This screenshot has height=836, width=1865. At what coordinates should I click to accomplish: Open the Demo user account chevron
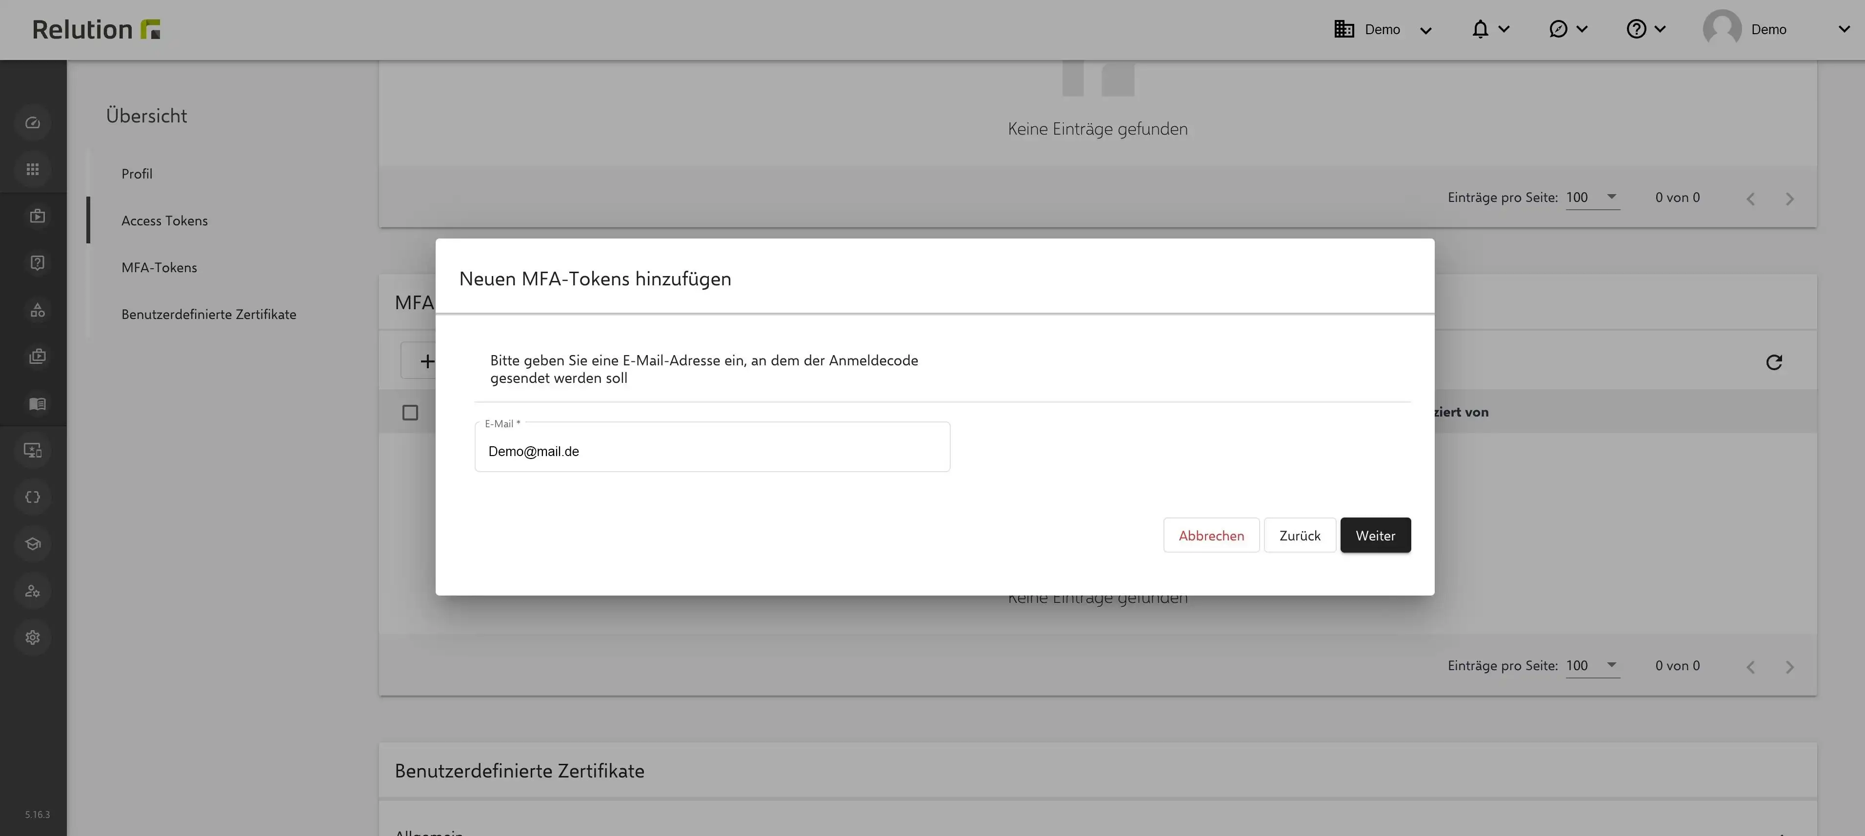point(1844,29)
